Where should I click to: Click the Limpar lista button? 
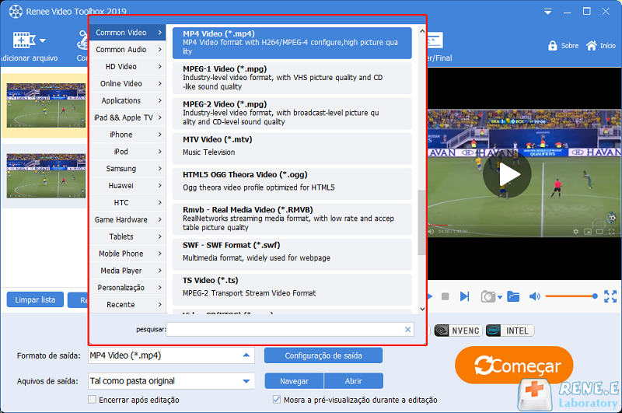click(35, 300)
